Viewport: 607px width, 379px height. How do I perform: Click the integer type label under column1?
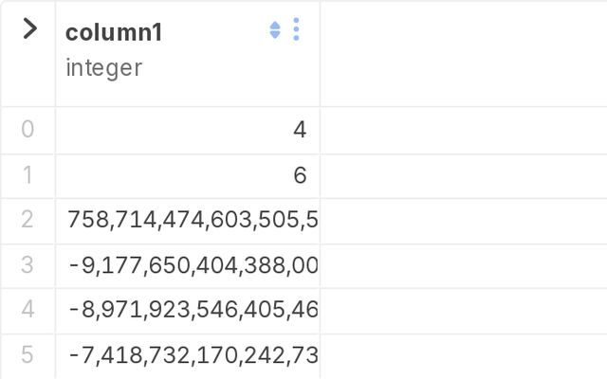tap(103, 68)
